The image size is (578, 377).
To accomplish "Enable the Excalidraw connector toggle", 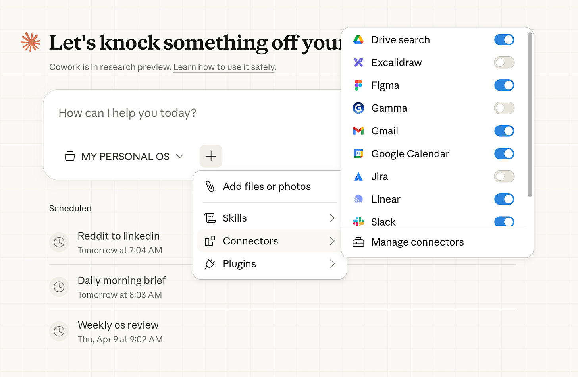I will pyautogui.click(x=504, y=62).
